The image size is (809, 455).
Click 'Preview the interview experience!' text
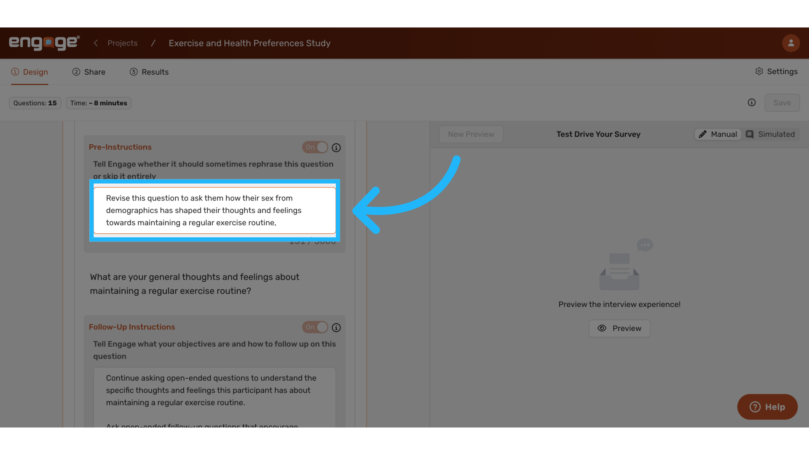(x=619, y=305)
